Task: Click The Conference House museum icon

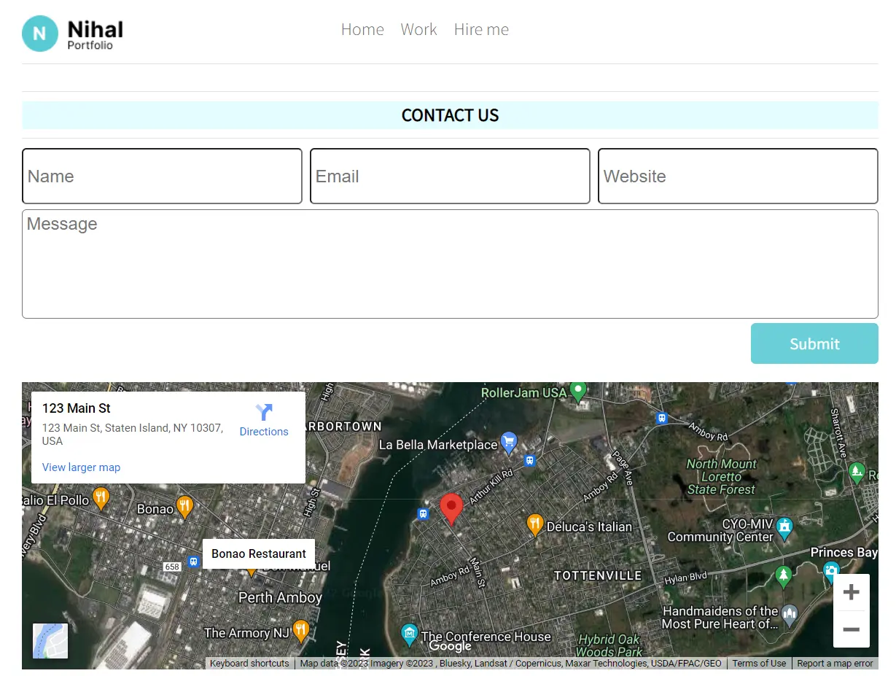Action: (409, 633)
